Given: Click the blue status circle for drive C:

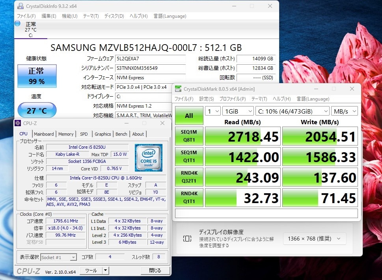Looking at the screenshot, I should pyautogui.click(x=17, y=23).
